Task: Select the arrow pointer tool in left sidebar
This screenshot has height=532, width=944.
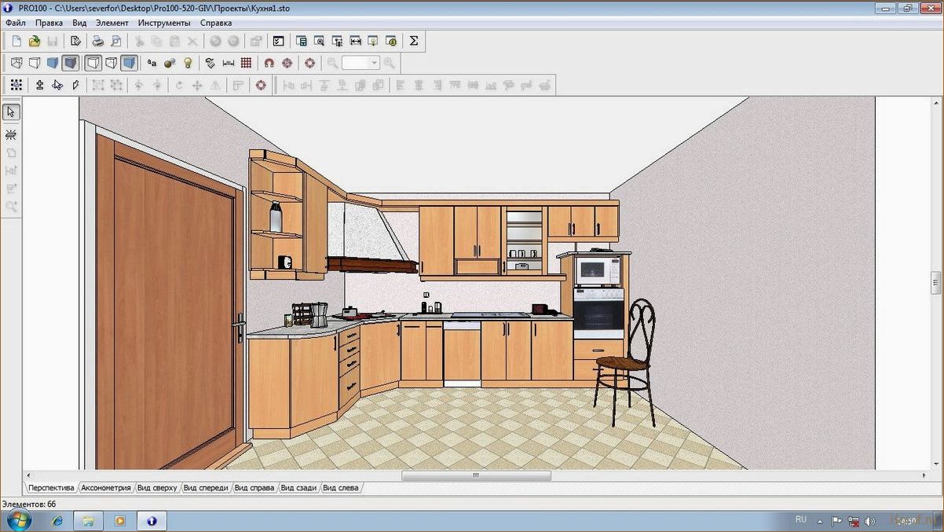Action: pyautogui.click(x=11, y=112)
